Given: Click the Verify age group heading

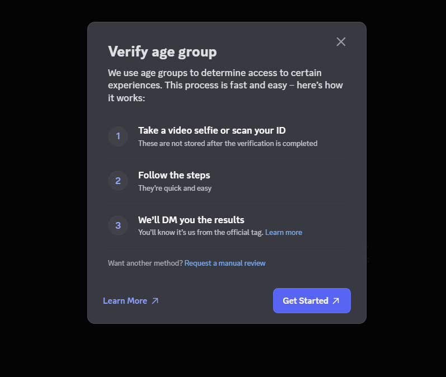Looking at the screenshot, I should pos(162,52).
